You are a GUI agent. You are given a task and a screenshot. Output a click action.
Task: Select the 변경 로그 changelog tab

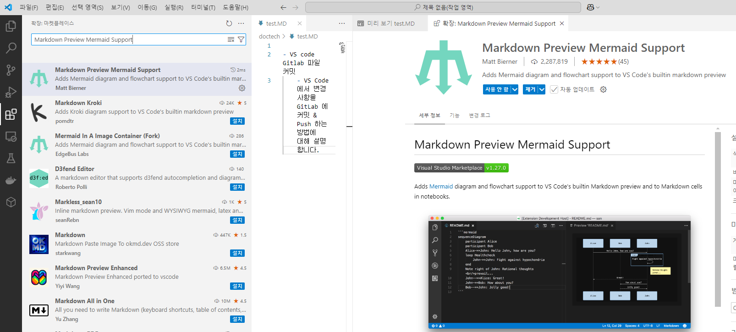(x=479, y=116)
